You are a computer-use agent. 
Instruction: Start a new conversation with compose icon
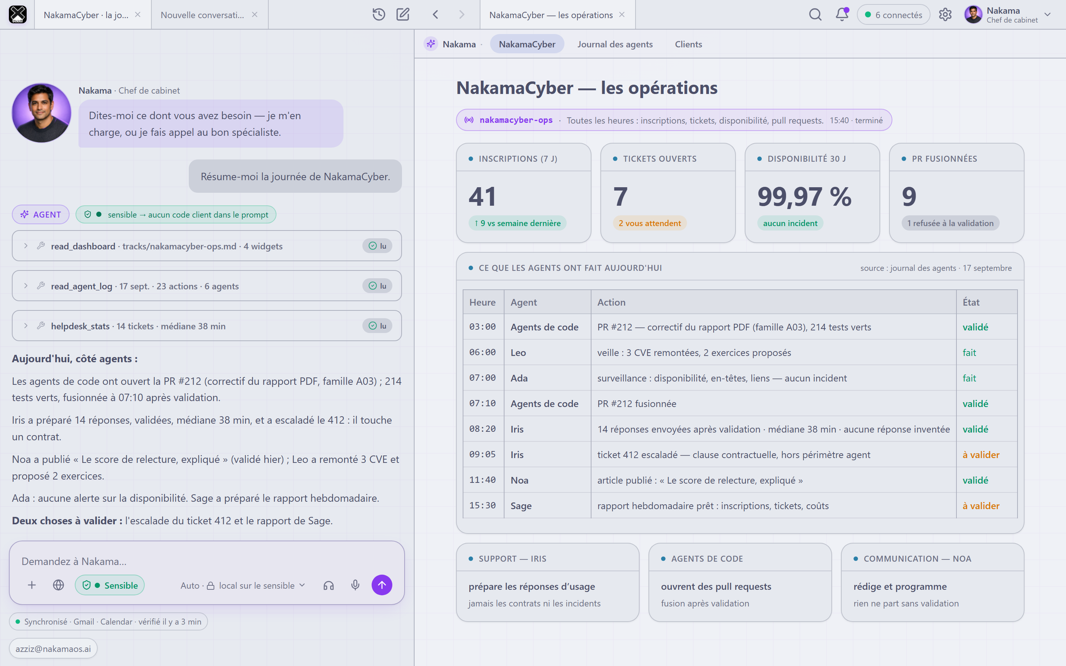point(403,14)
